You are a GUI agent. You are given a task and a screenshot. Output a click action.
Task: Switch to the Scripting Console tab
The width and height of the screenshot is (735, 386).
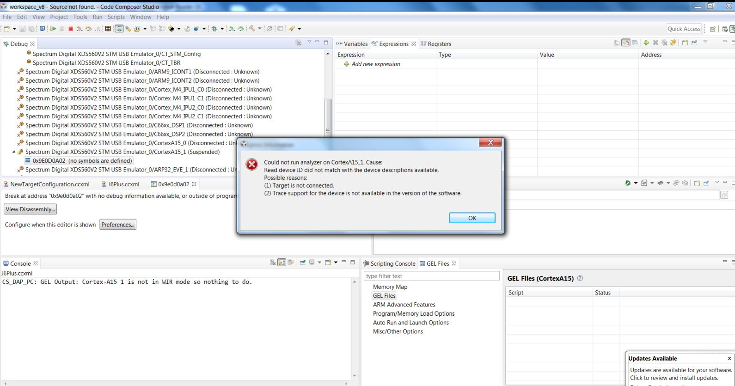click(390, 263)
